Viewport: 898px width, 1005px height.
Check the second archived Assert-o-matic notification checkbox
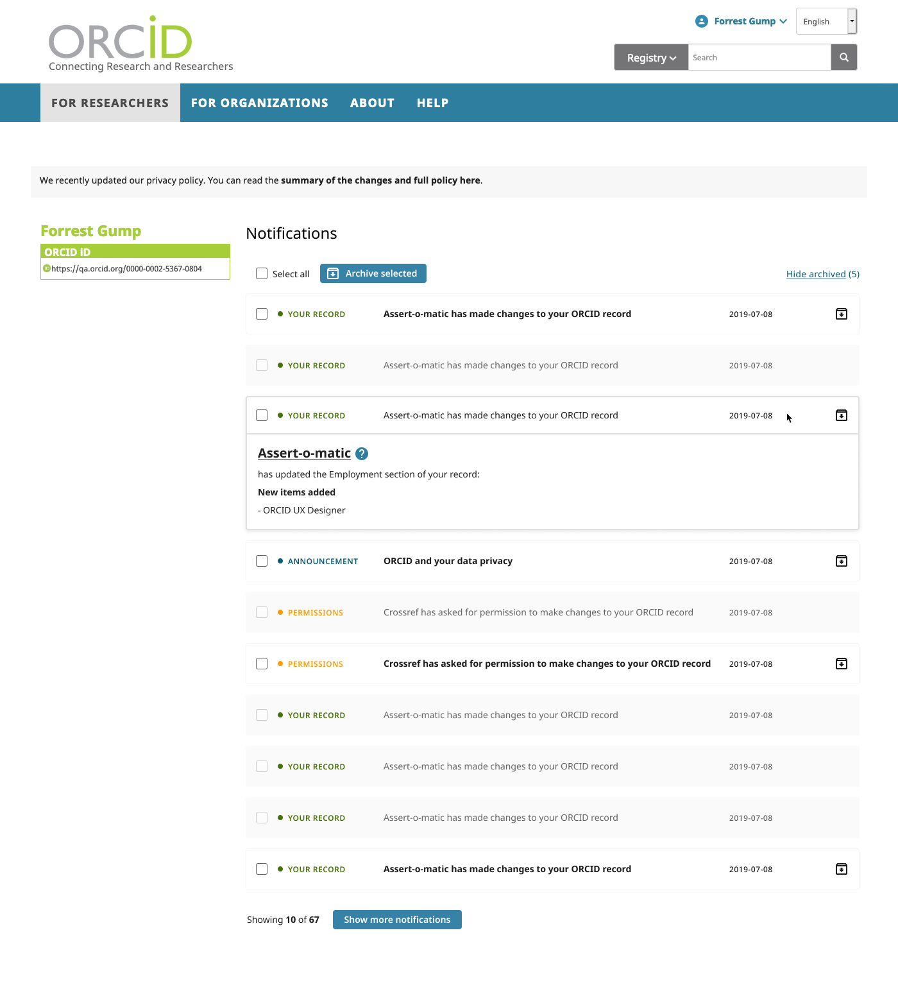[x=262, y=715]
